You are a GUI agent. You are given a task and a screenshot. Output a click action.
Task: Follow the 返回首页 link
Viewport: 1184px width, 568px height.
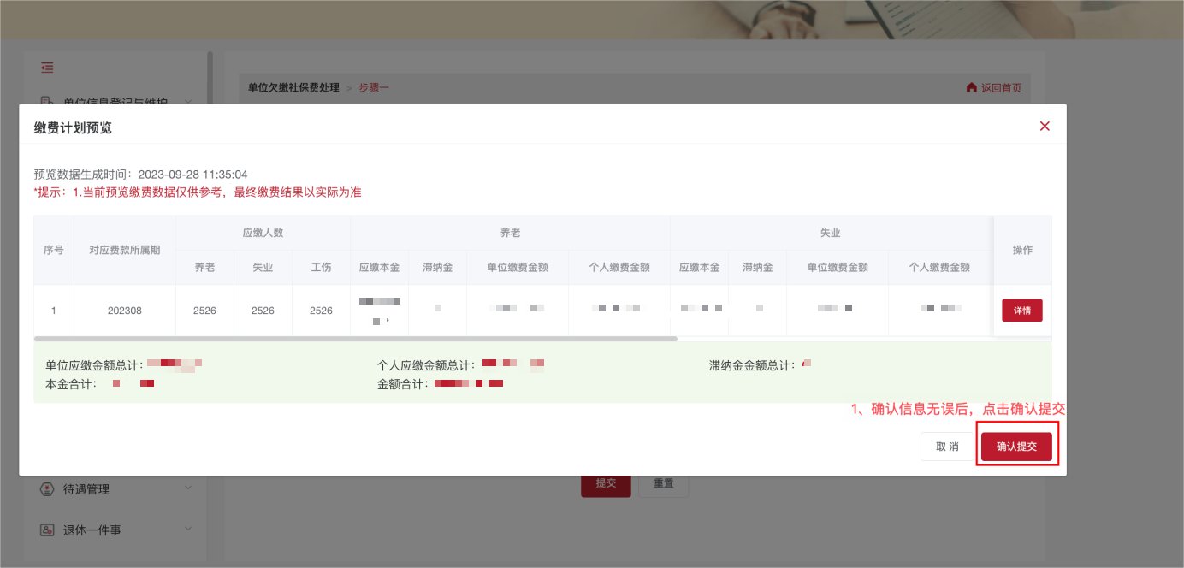point(1001,88)
